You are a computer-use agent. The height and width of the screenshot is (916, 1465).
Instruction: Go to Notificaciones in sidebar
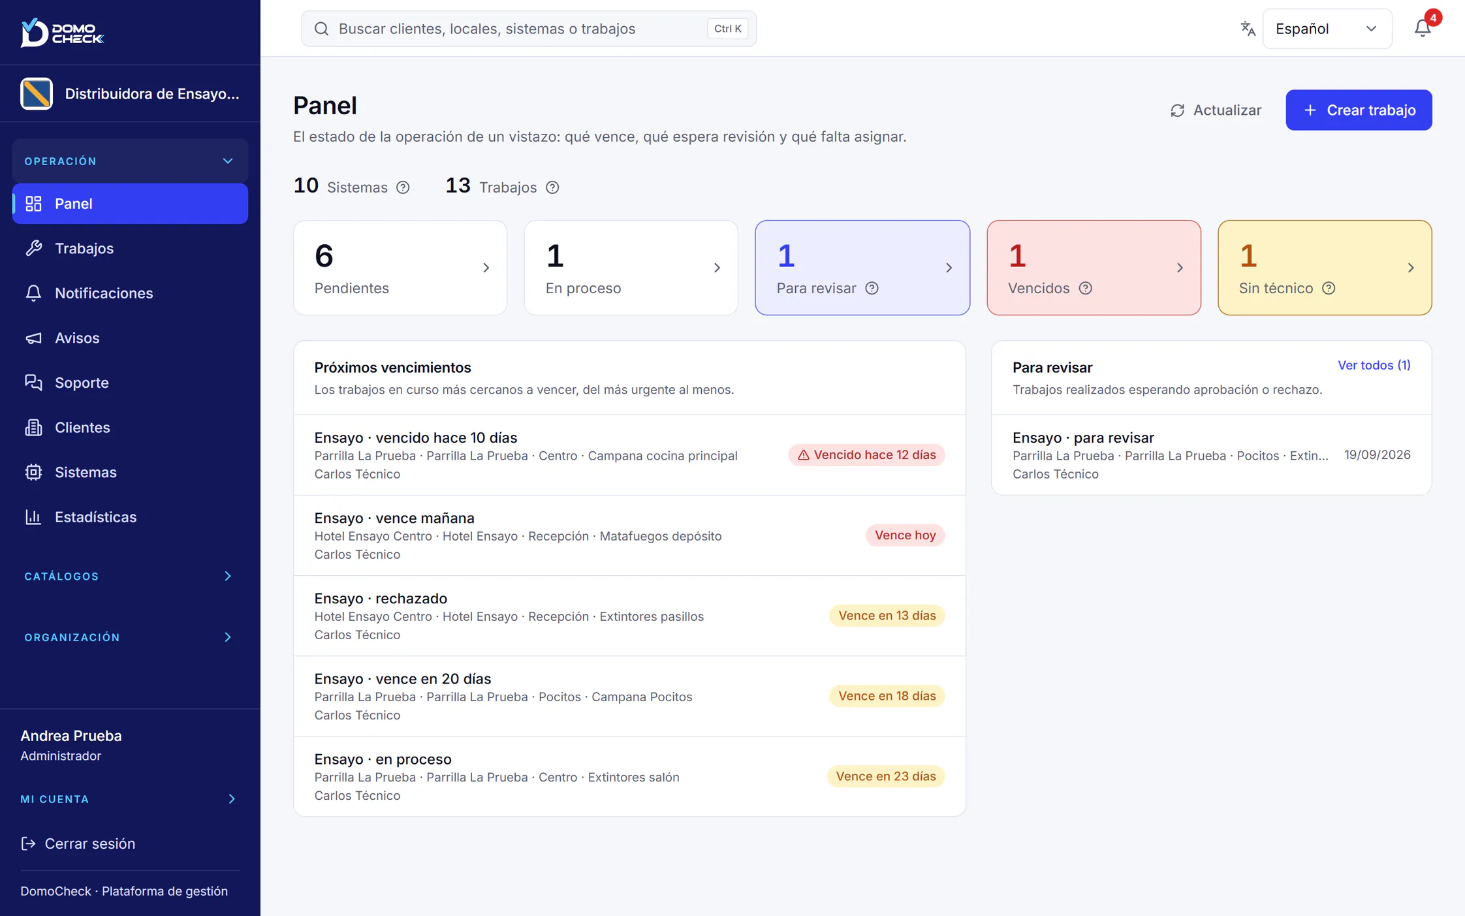tap(130, 293)
